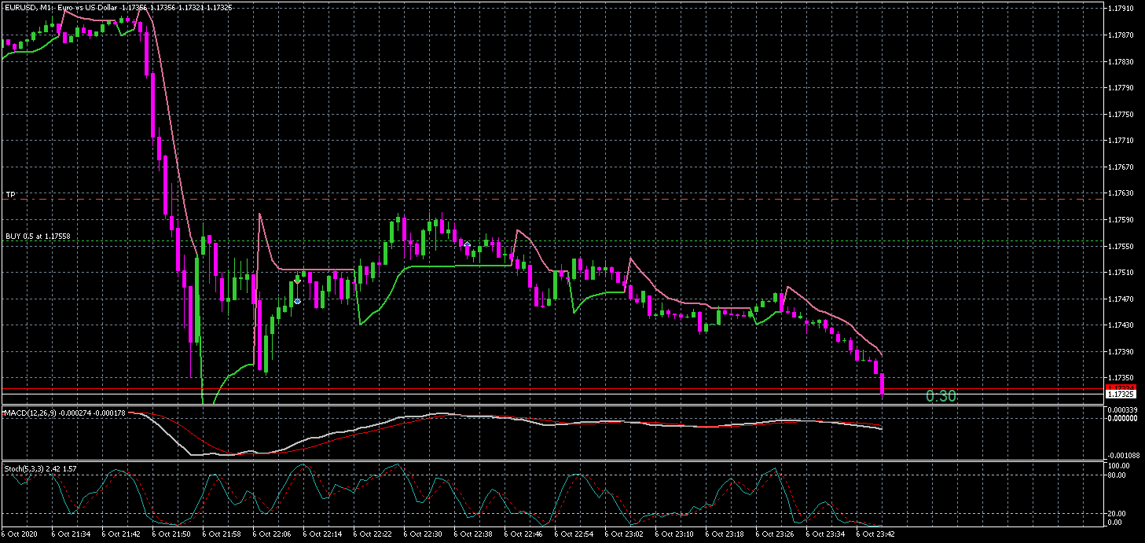Viewport: 1145px width, 543px height.
Task: Click Stochastic scale value 100.00
Action: coord(1118,466)
